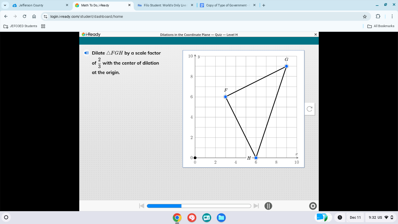Go back using the previous arrow icon
Viewport: 398px width, 224px height.
142,206
